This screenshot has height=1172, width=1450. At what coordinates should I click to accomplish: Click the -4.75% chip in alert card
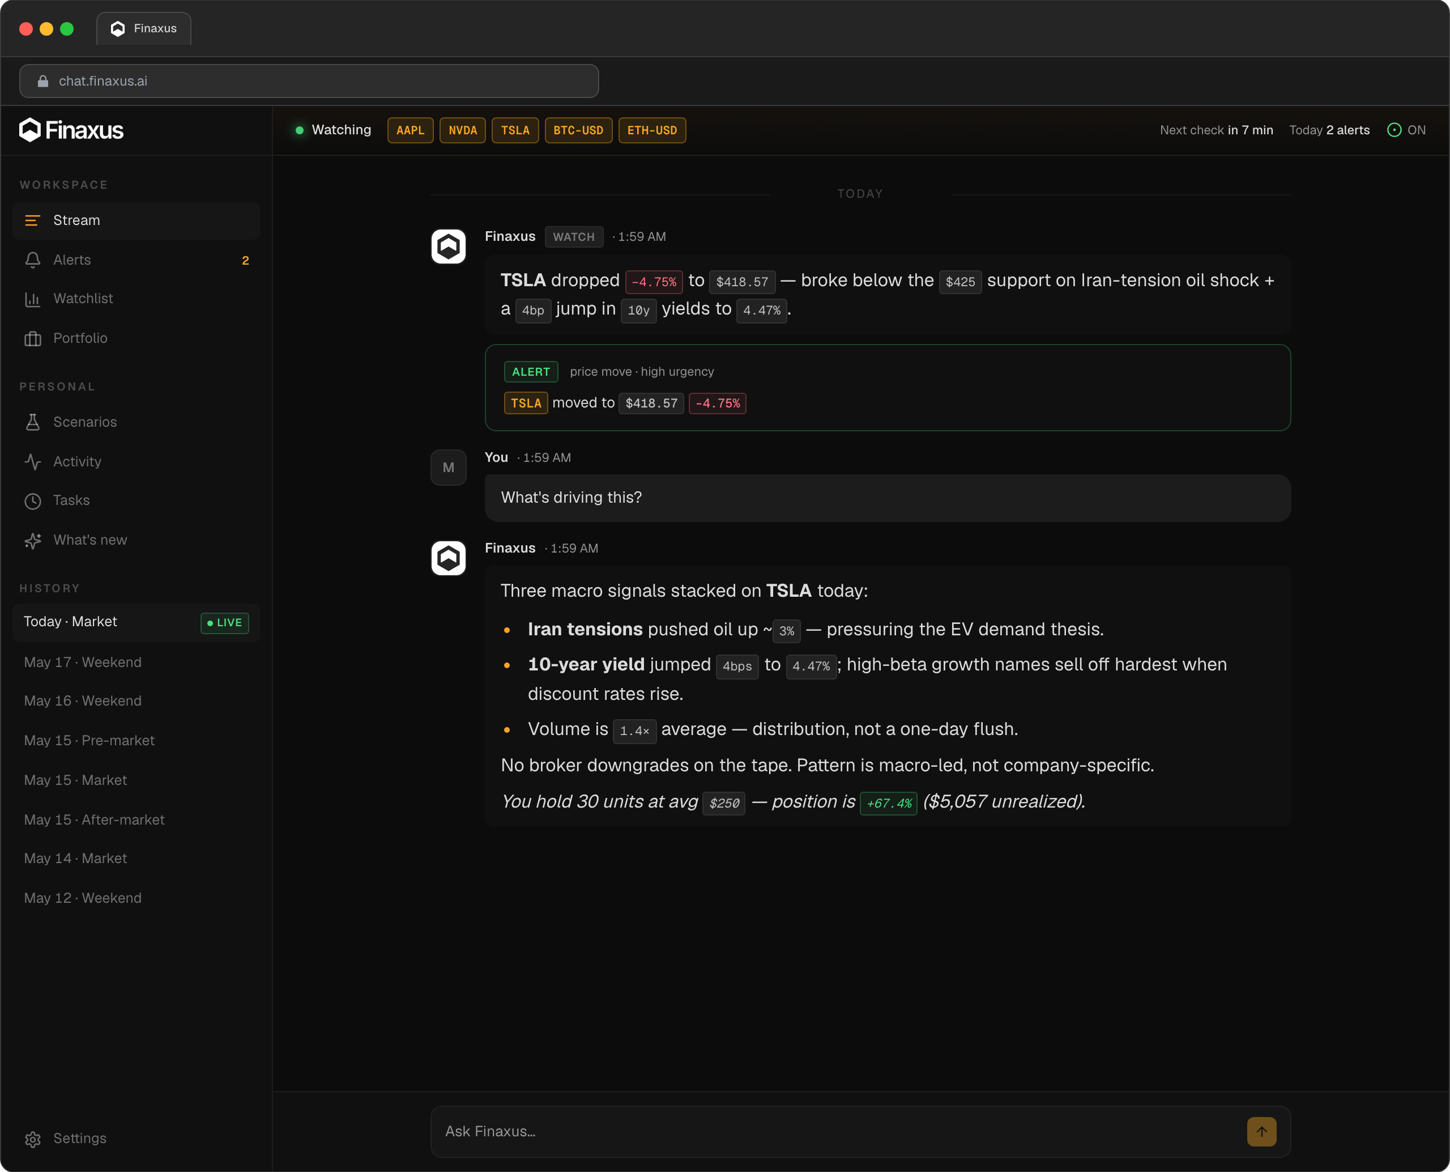coord(717,403)
